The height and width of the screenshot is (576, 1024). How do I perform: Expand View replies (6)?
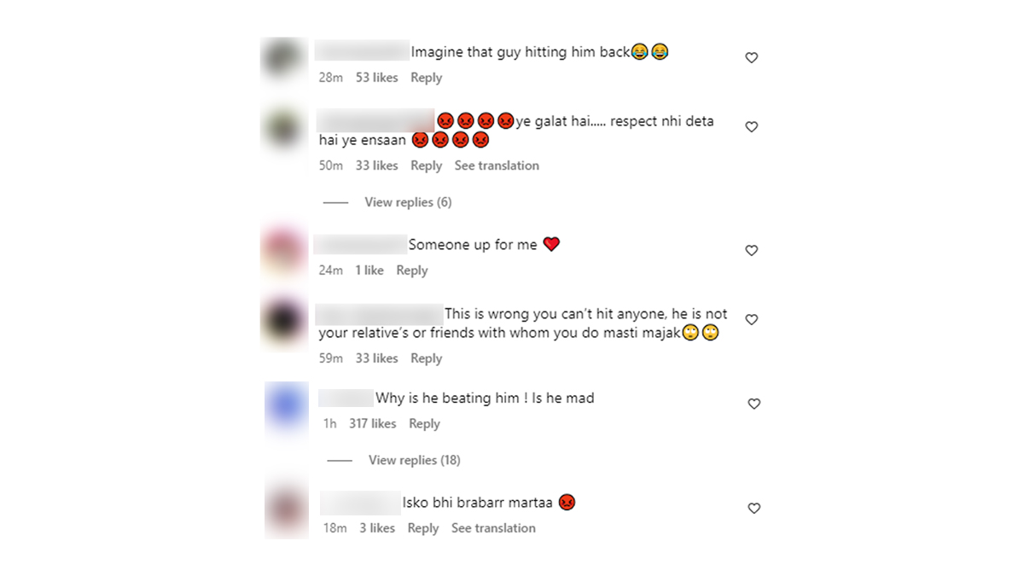coord(408,202)
